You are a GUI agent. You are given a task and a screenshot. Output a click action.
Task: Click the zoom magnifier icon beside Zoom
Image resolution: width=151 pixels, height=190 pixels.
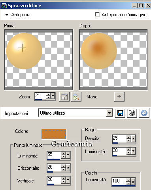(76, 97)
